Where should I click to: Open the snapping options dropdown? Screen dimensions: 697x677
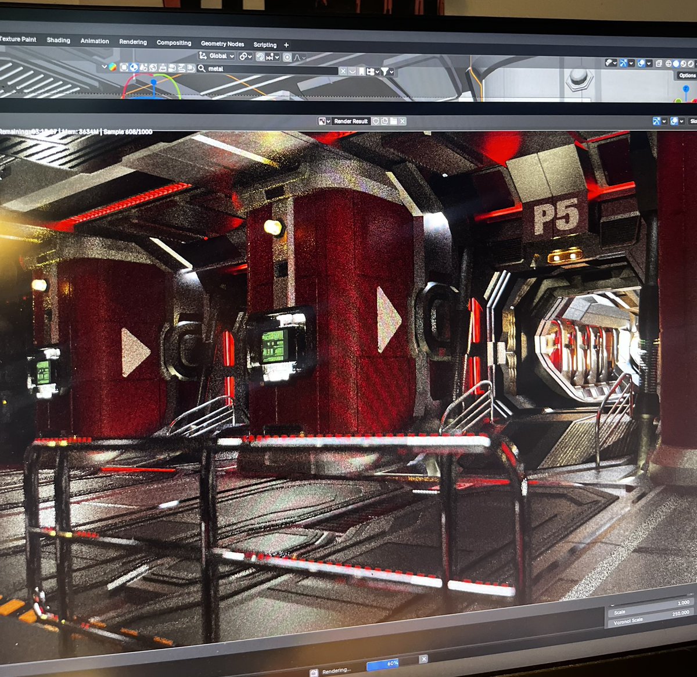point(273,57)
